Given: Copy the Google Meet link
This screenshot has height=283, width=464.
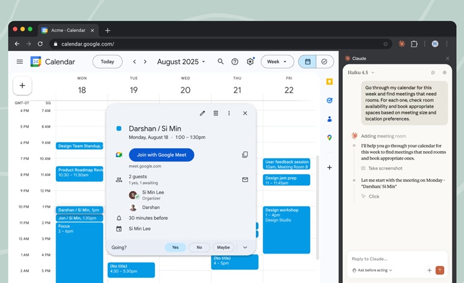Looking at the screenshot, I should tap(245, 155).
